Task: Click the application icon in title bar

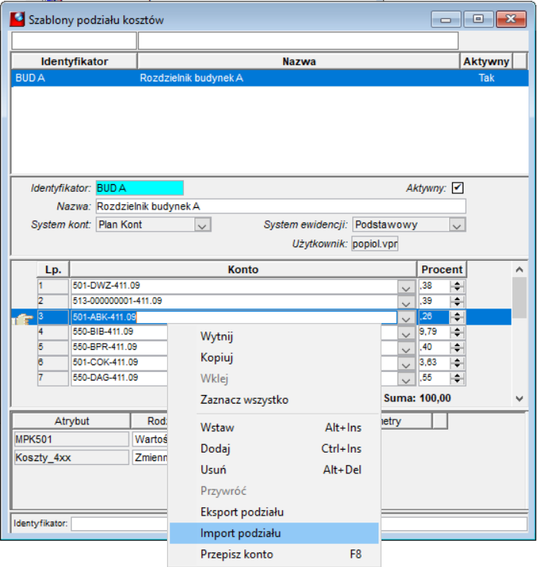Action: 18,19
